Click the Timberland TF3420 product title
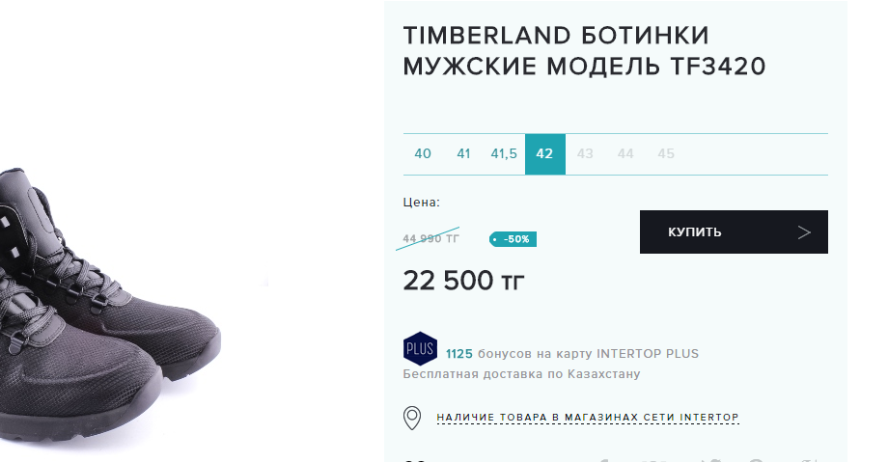This screenshot has height=462, width=888. click(584, 51)
